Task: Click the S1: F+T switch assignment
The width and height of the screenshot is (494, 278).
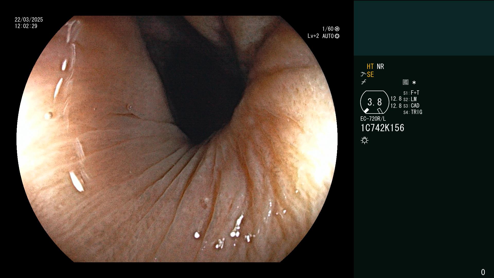Action: pos(411,93)
